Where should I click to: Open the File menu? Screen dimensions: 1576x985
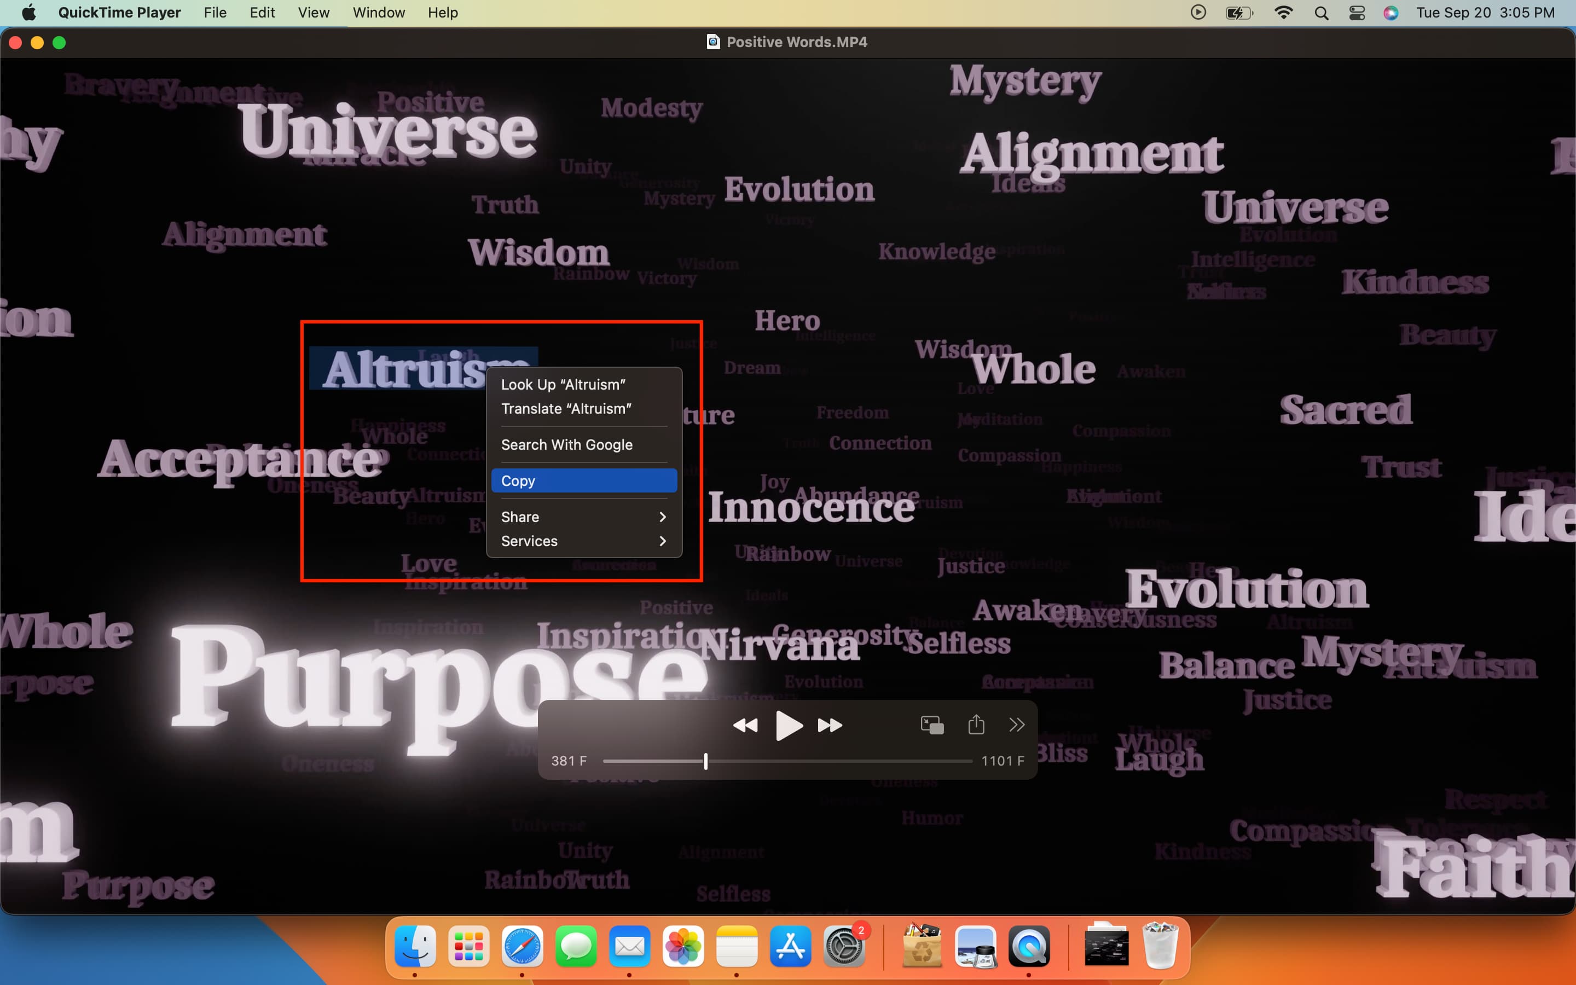coord(215,13)
